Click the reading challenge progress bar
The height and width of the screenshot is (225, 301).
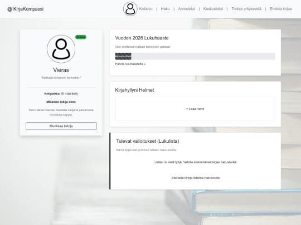click(x=195, y=56)
